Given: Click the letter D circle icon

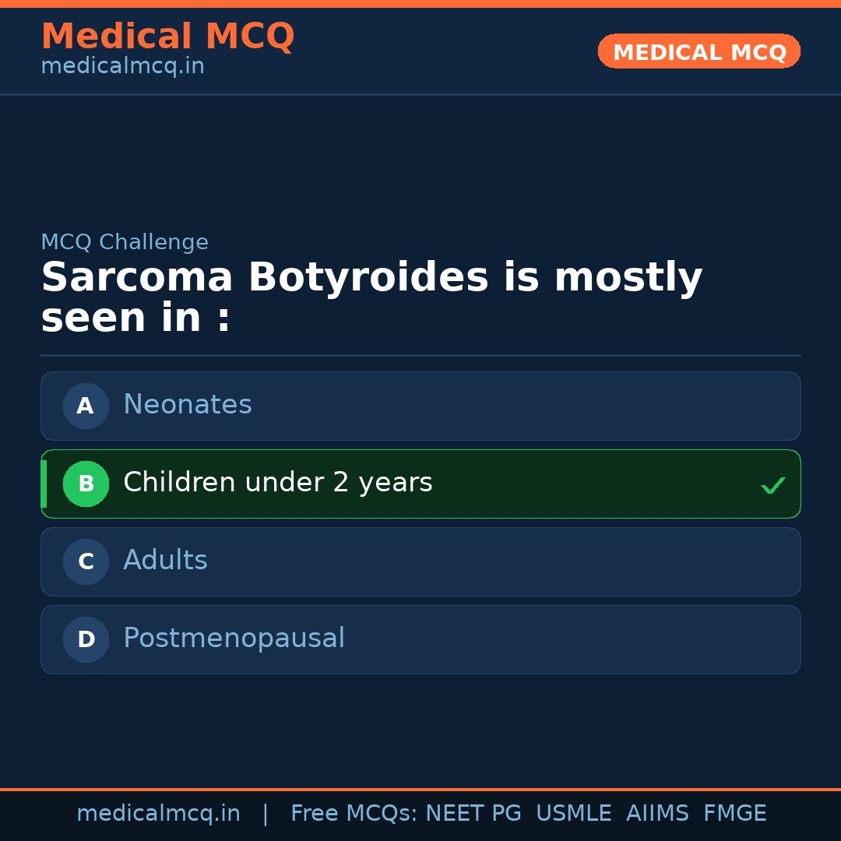Looking at the screenshot, I should 86,639.
